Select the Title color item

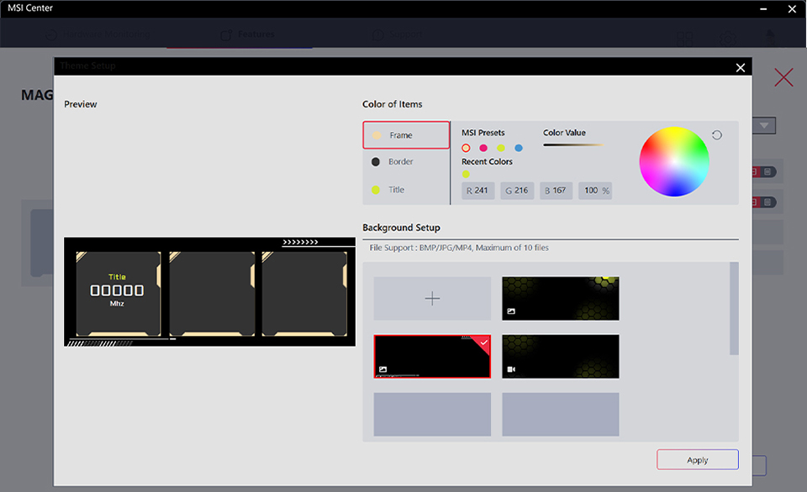tap(406, 190)
